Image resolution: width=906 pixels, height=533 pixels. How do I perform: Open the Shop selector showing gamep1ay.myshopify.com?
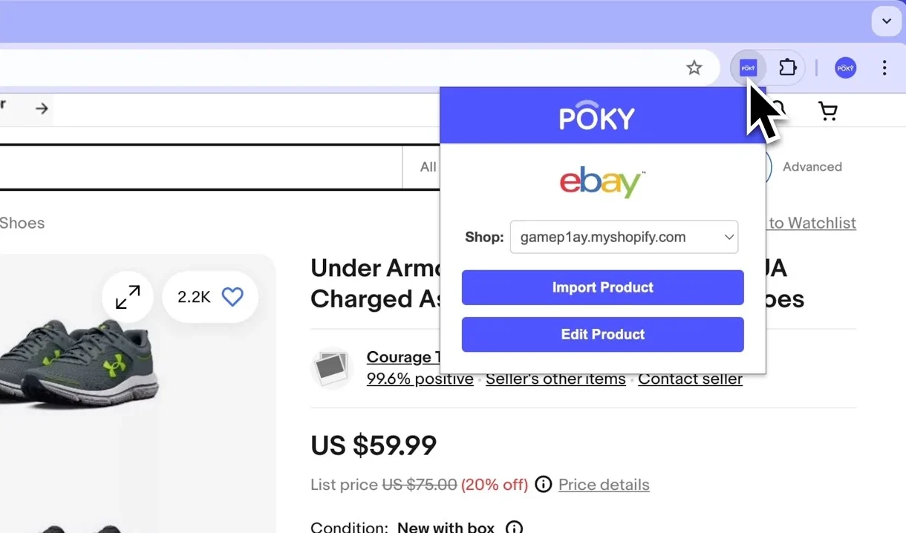[x=624, y=237]
